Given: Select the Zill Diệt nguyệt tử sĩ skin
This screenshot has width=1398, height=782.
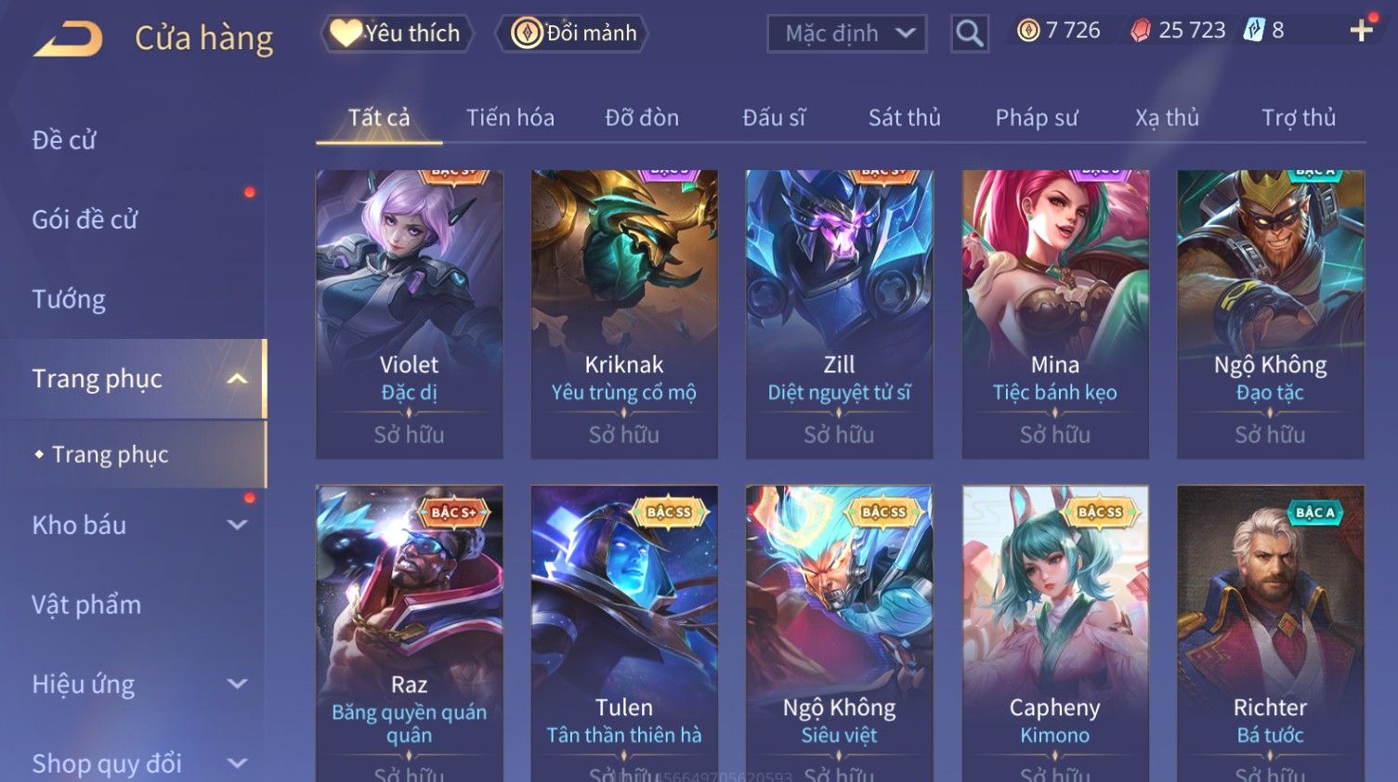Looking at the screenshot, I should (840, 314).
